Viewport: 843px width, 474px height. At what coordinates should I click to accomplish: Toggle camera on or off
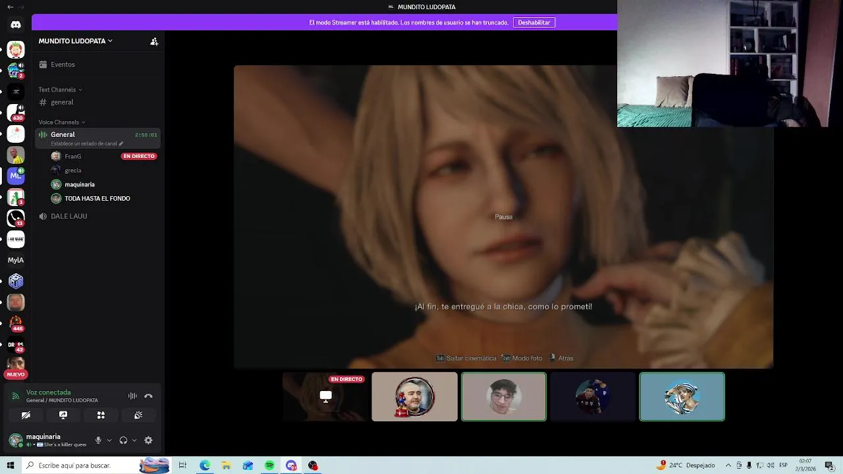[x=26, y=415]
